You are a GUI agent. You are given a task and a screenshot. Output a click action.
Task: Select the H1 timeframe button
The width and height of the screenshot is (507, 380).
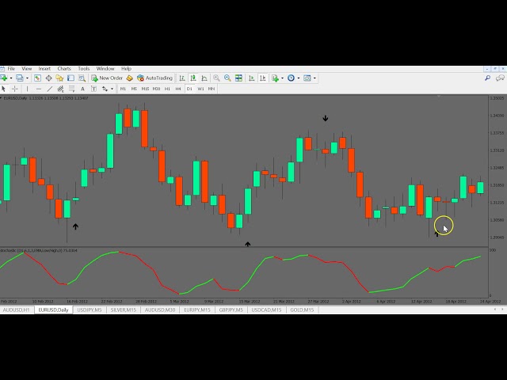167,89
